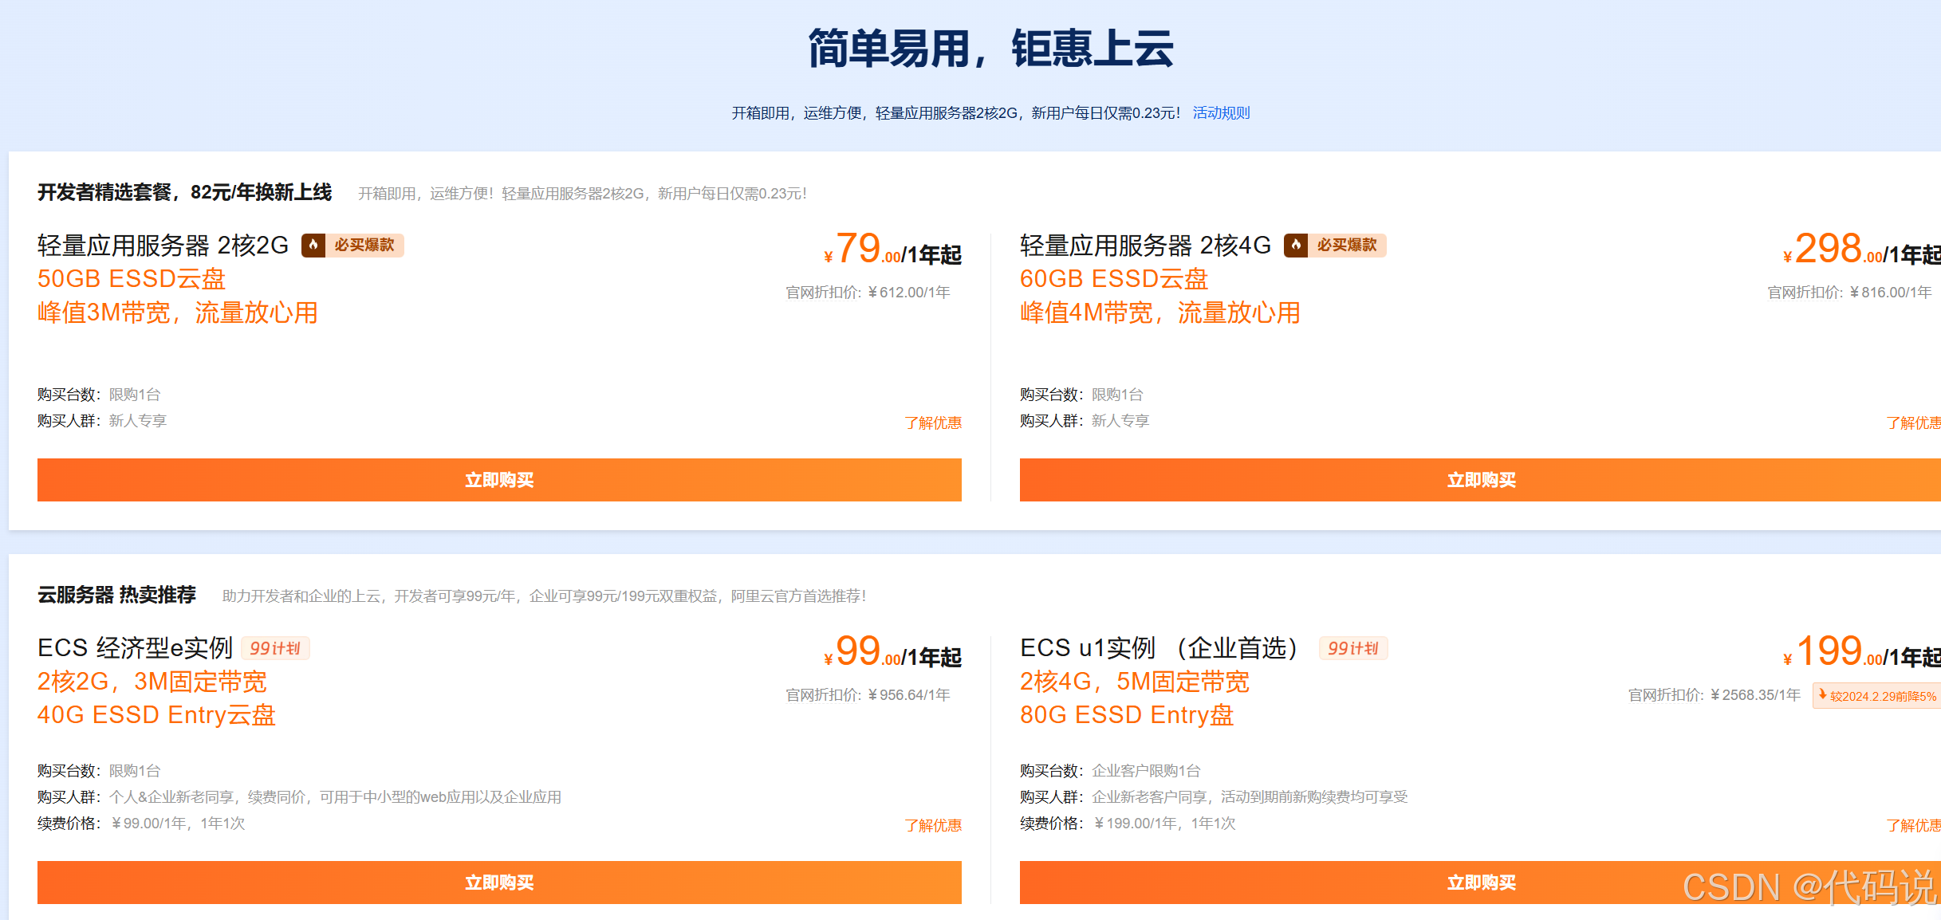1941x920 pixels.
Task: Click 2核4G，5M固定带宽 spec line
Action: coord(1135,682)
